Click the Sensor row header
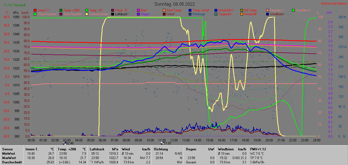348x165 pixels. [x=7, y=149]
